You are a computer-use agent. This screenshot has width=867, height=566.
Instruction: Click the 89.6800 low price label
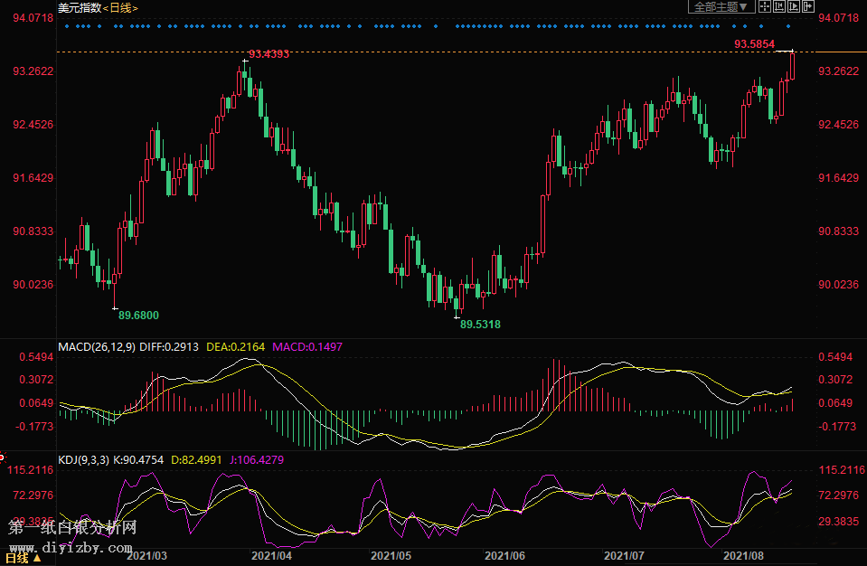pyautogui.click(x=138, y=315)
